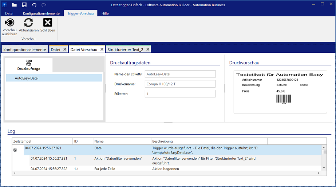Select AutoEasy-Datei in the print jobs list

(54, 78)
